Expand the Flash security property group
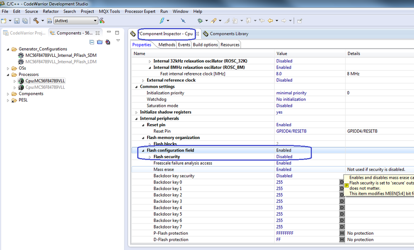Viewport: 414px width, 250px height. click(x=150, y=157)
